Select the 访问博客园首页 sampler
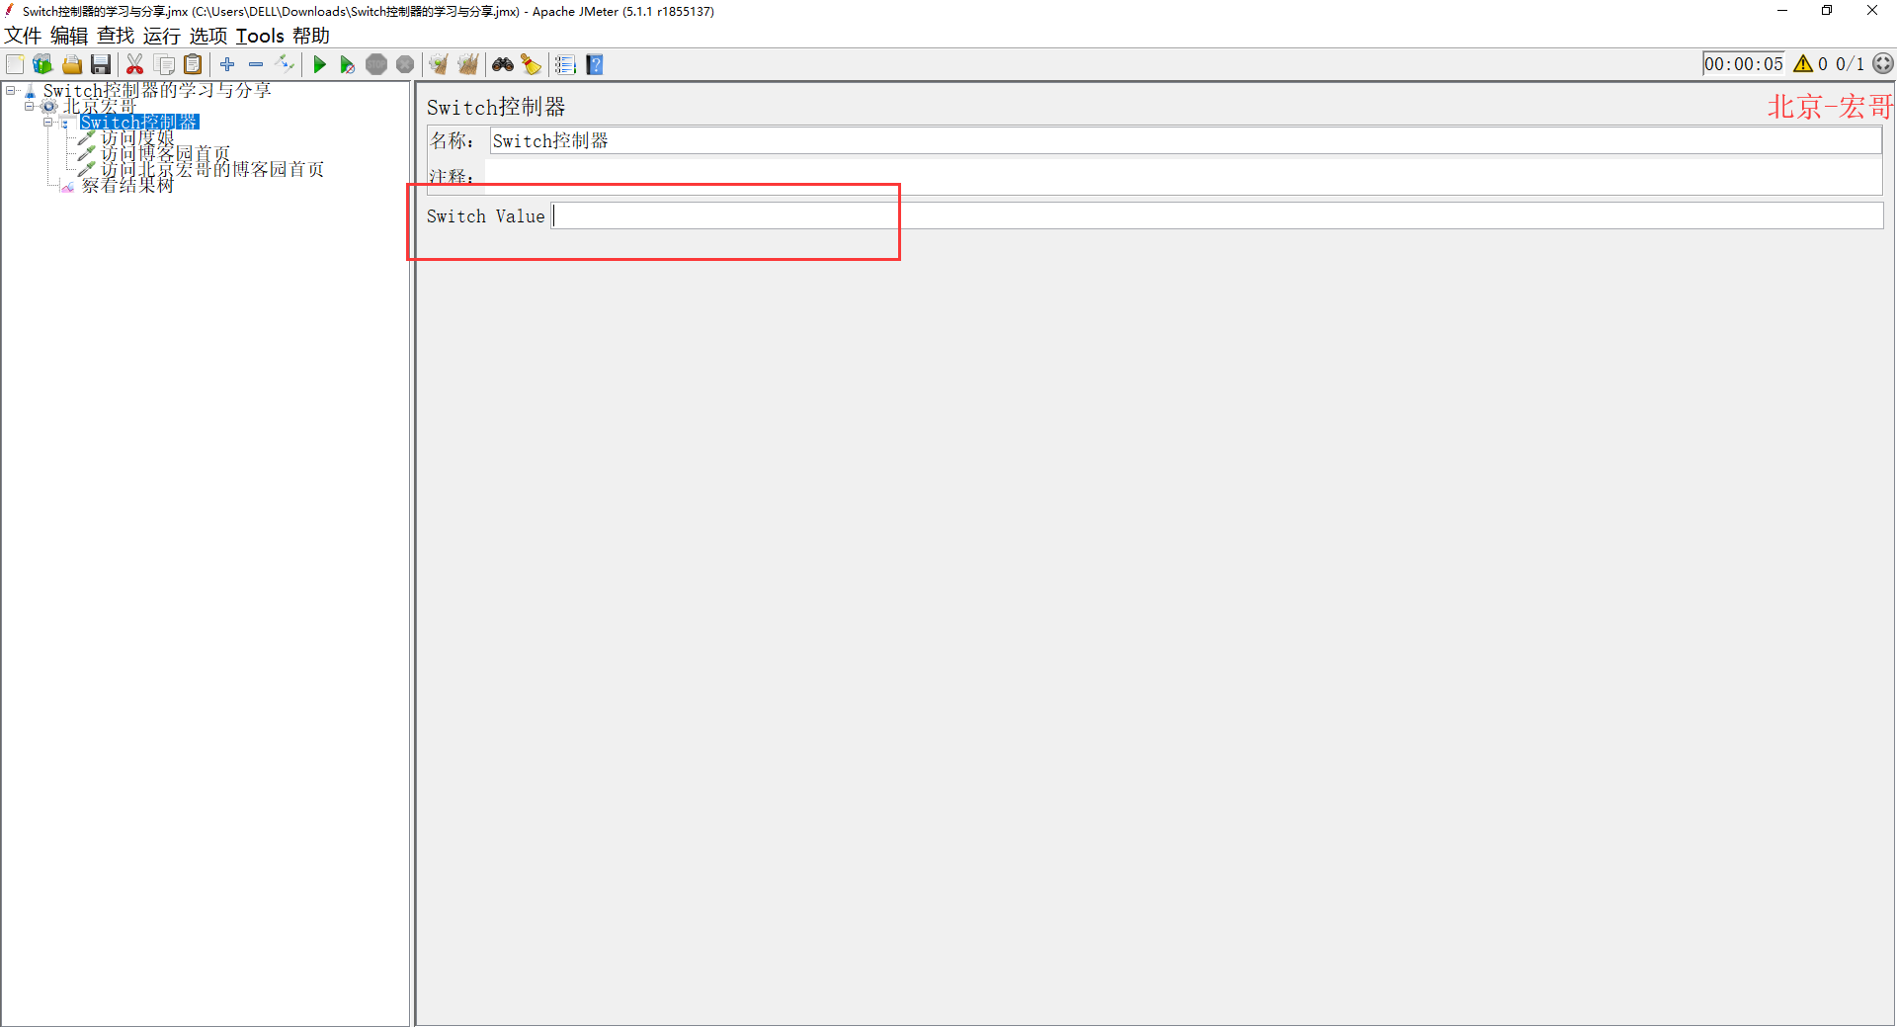 point(165,153)
